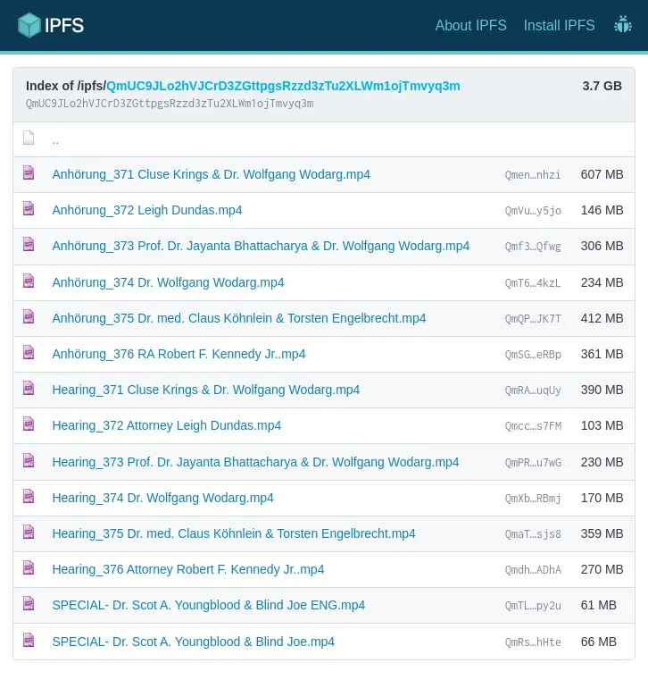Screen dimensions: 648x680
Task: Click video icon beside Anhörung_374 Dr. Wolfgang Wodarg
Action: click(29, 281)
